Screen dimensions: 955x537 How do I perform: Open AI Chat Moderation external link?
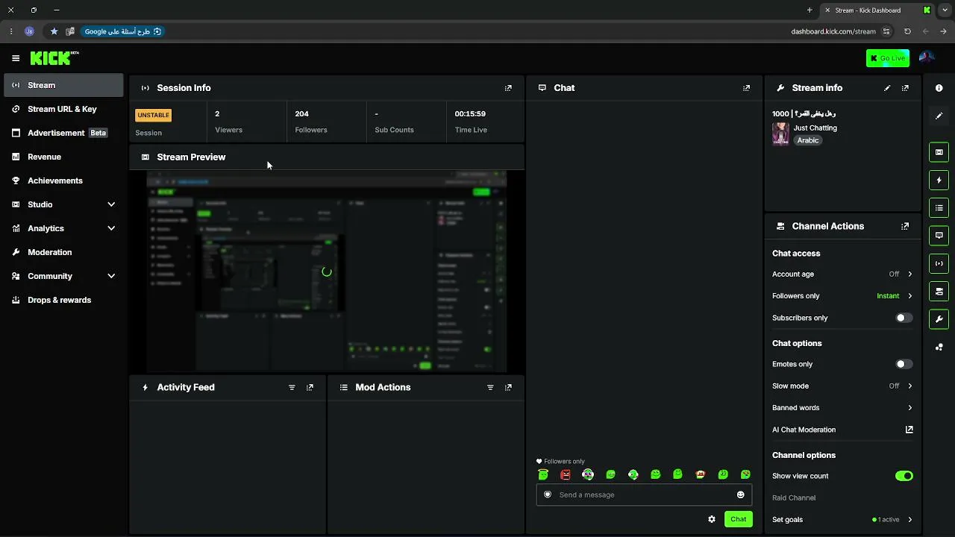tap(909, 430)
